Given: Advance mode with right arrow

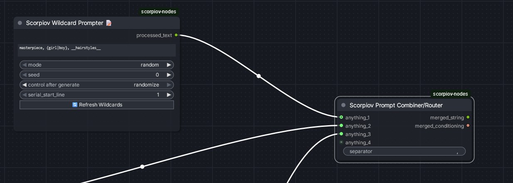Looking at the screenshot, I should coord(169,65).
